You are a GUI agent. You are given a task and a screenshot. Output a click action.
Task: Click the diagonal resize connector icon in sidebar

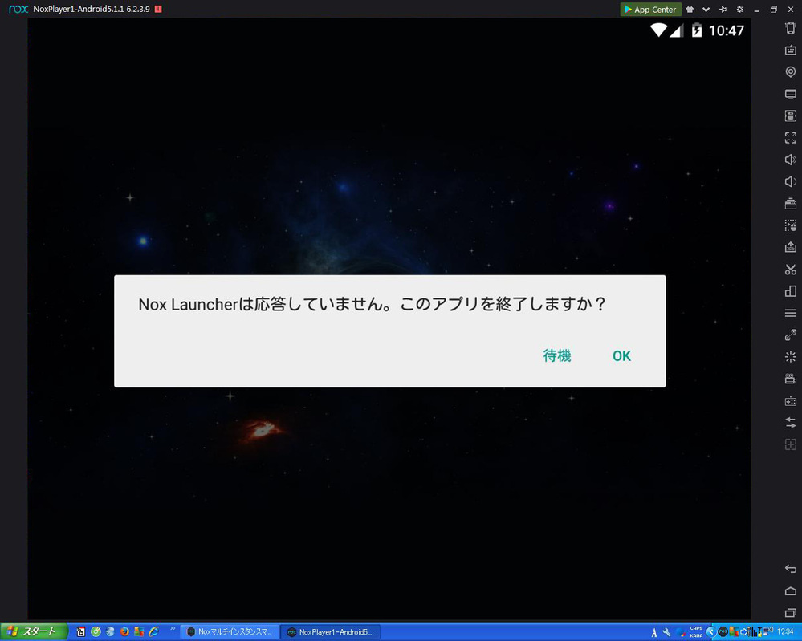coord(790,335)
